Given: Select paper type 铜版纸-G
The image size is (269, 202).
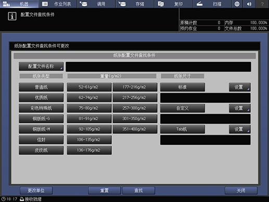Looking at the screenshot, I should point(41,119).
